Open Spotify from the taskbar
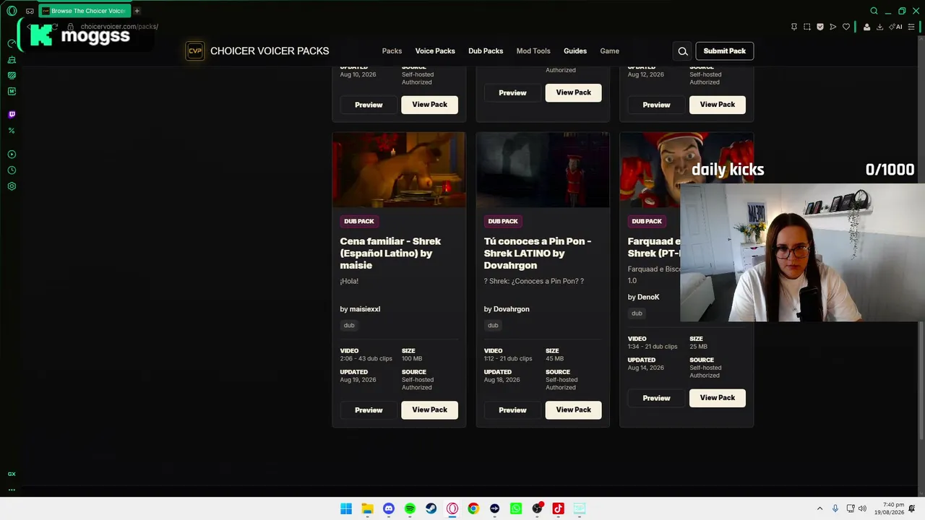The width and height of the screenshot is (925, 520). pyautogui.click(x=410, y=508)
